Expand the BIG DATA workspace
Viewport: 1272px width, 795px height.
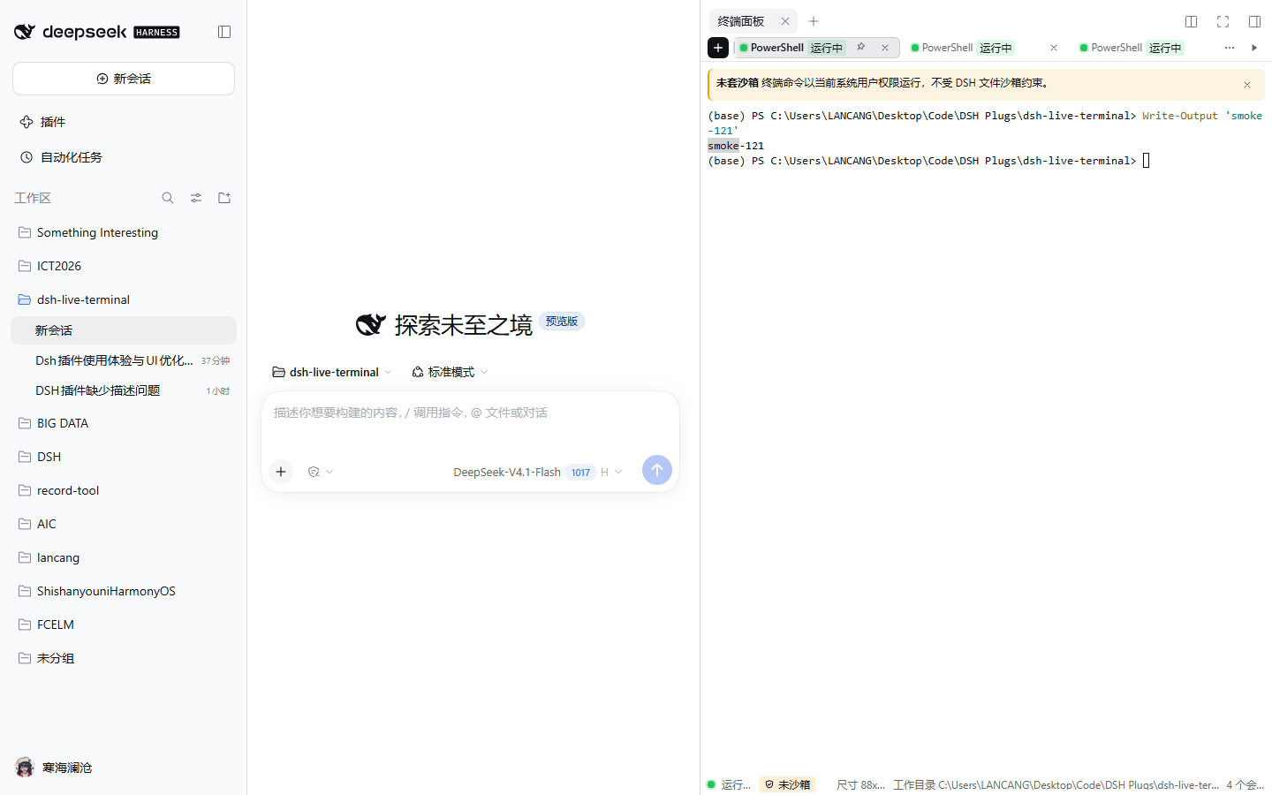[x=124, y=423]
